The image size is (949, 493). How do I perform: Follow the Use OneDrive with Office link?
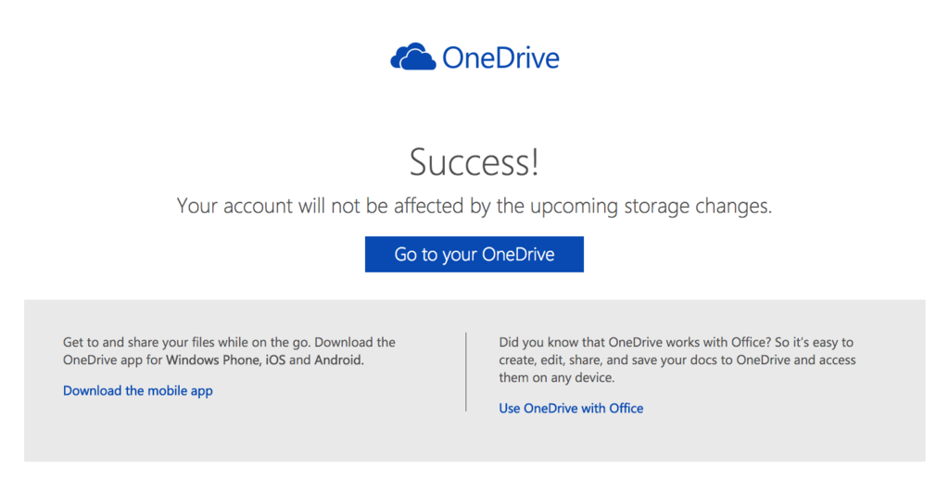571,409
